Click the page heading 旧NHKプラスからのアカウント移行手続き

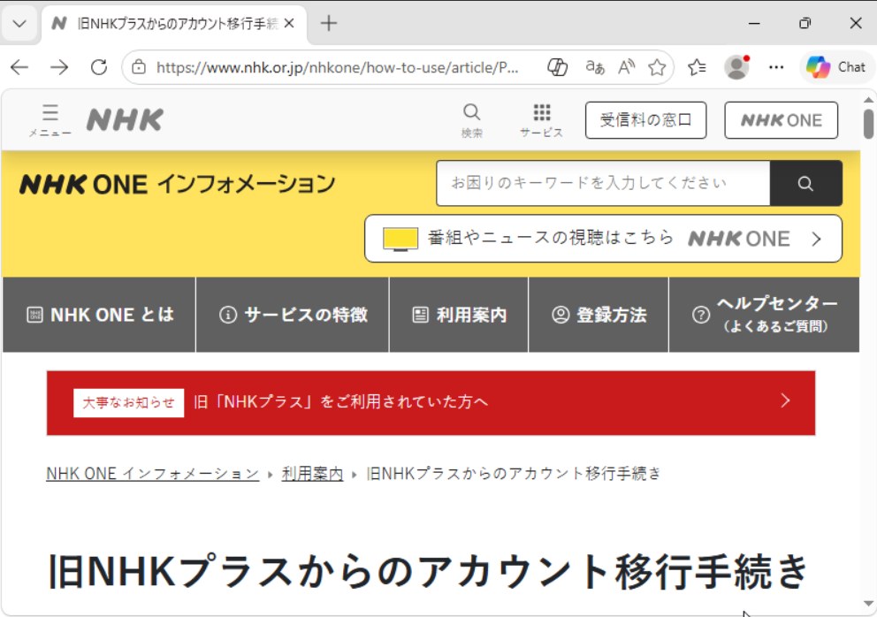point(428,572)
